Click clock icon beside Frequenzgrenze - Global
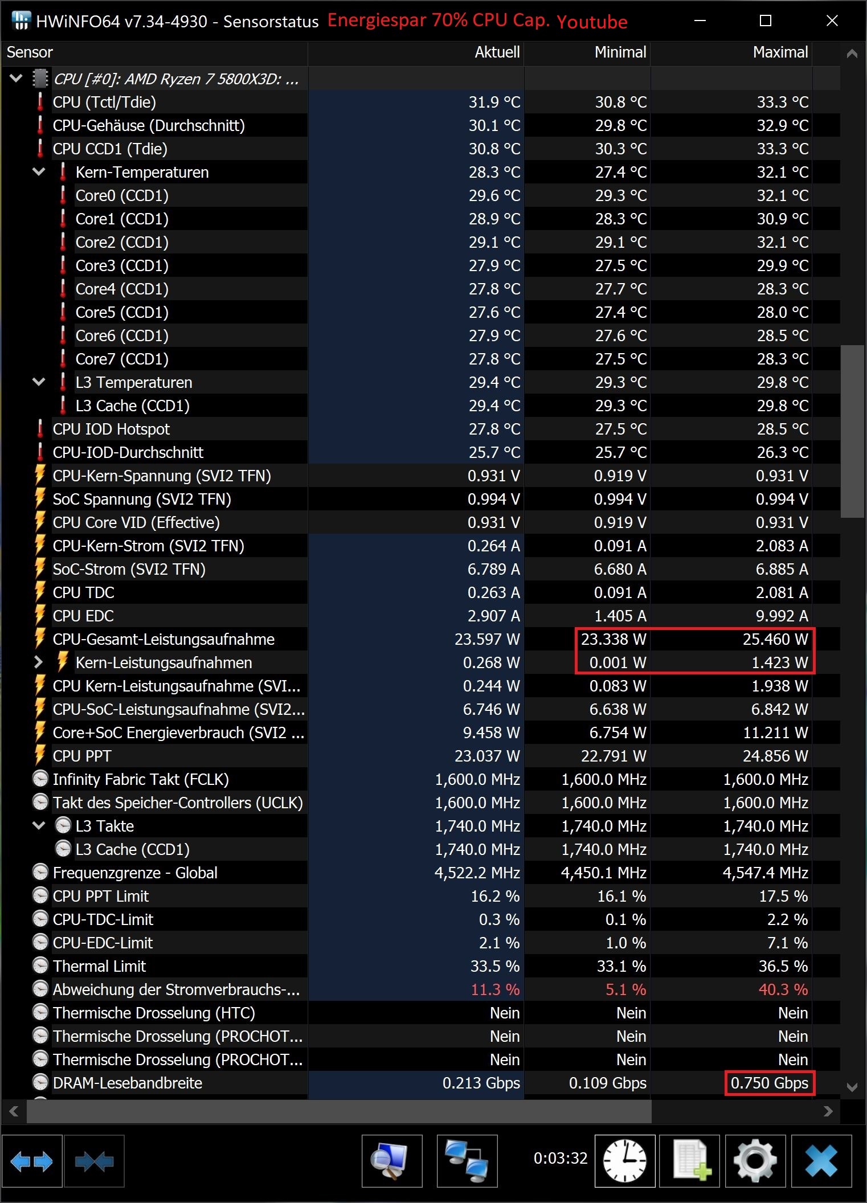This screenshot has height=1203, width=867. (x=40, y=872)
